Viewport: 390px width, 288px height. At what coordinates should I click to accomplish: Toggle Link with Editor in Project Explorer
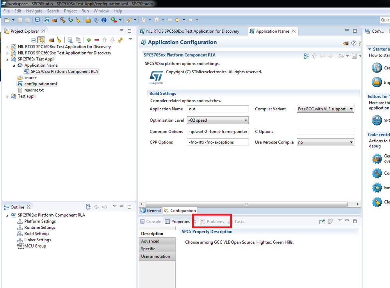[x=41, y=40]
